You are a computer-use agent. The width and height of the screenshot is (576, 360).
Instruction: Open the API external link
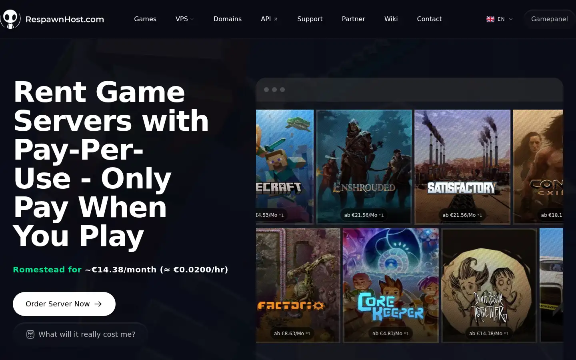[x=269, y=19]
